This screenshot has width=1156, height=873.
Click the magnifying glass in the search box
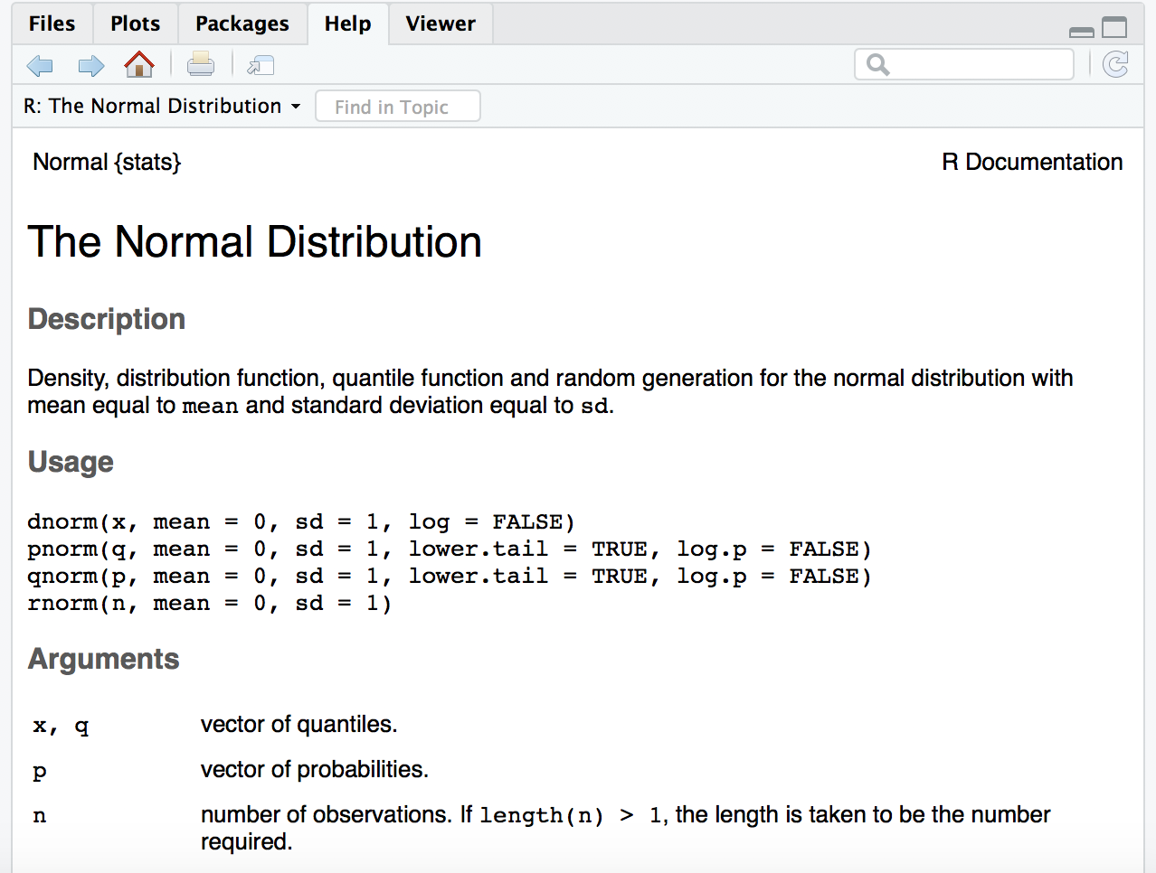pos(876,64)
